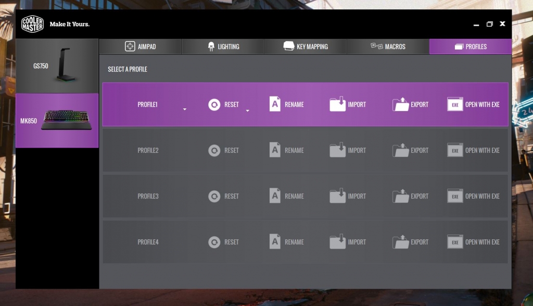Click Open With EXE icon for Profile1
Viewport: 533px width, 306px height.
[455, 104]
